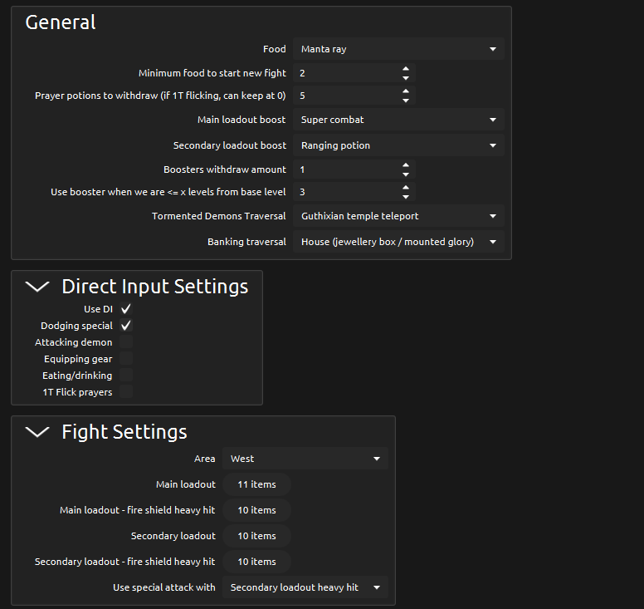This screenshot has height=609, width=644.
Task: Increase minimum food to start new fight
Action: [405, 69]
